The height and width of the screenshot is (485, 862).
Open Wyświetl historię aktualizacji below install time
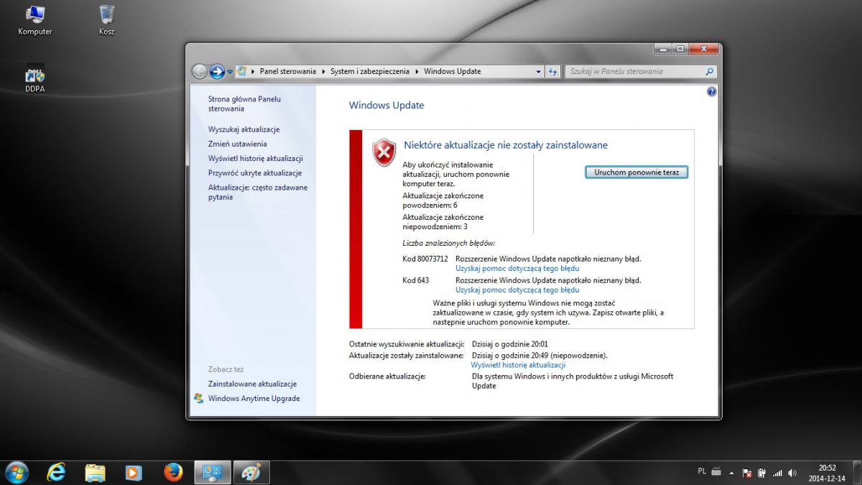[x=518, y=365]
